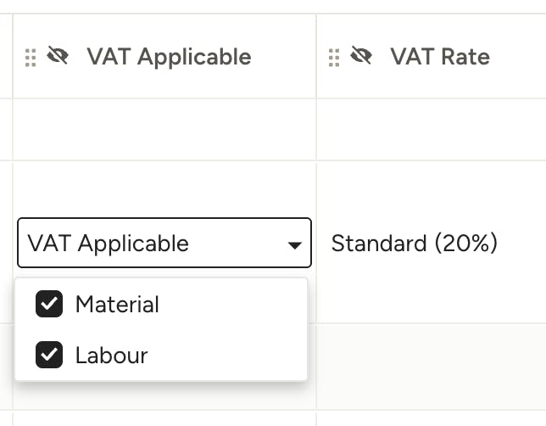Toggle the hidden-eye icon beside VAT Rate header
Image resolution: width=546 pixels, height=426 pixels.
coord(361,55)
